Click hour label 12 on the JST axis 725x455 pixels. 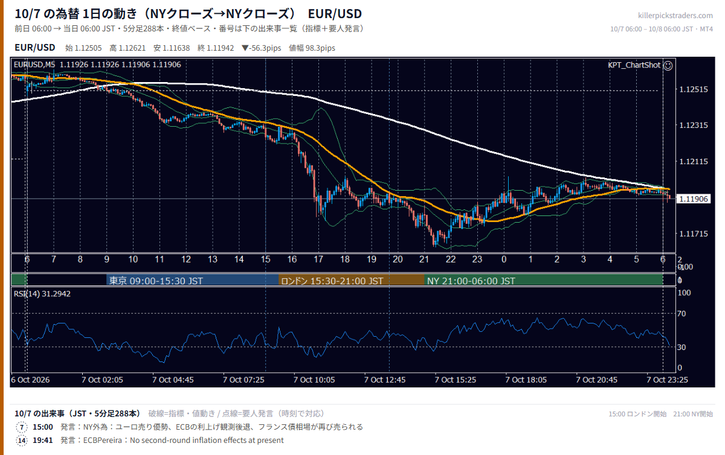(186, 259)
